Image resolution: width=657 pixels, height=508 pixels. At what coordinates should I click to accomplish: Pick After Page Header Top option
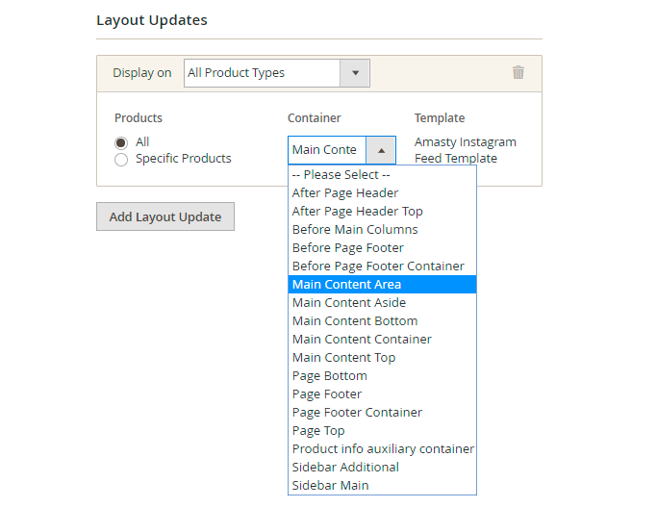358,211
